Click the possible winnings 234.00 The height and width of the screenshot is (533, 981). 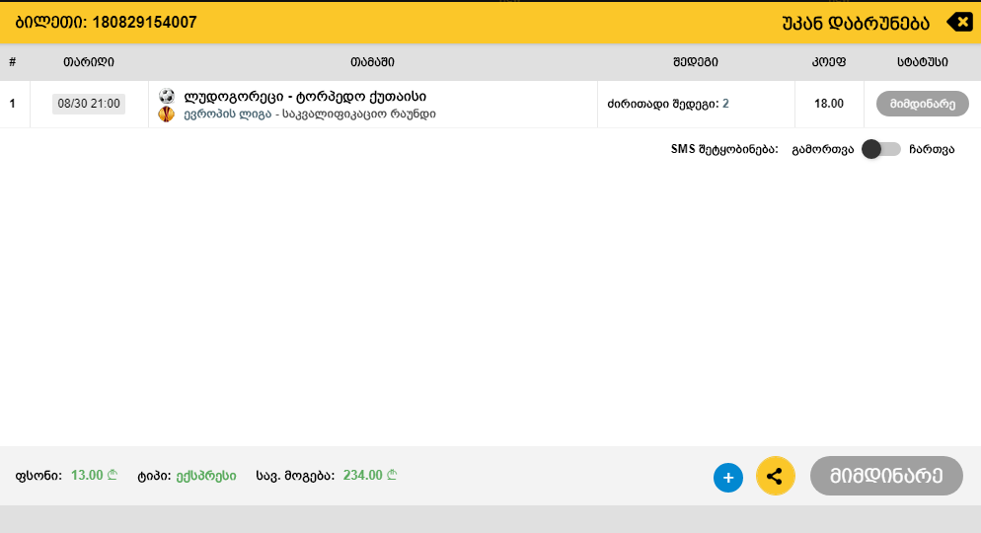pos(370,476)
